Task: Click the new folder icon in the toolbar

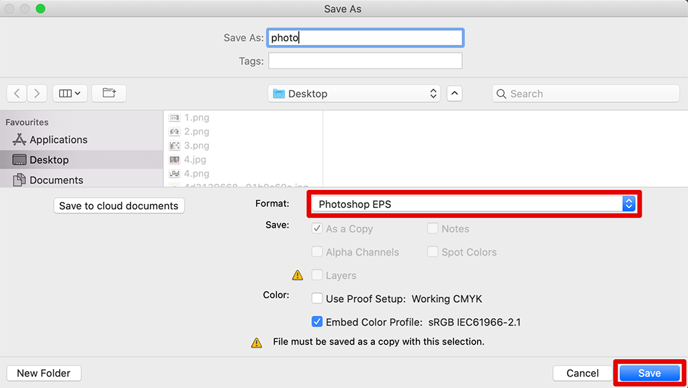Action: tap(108, 93)
